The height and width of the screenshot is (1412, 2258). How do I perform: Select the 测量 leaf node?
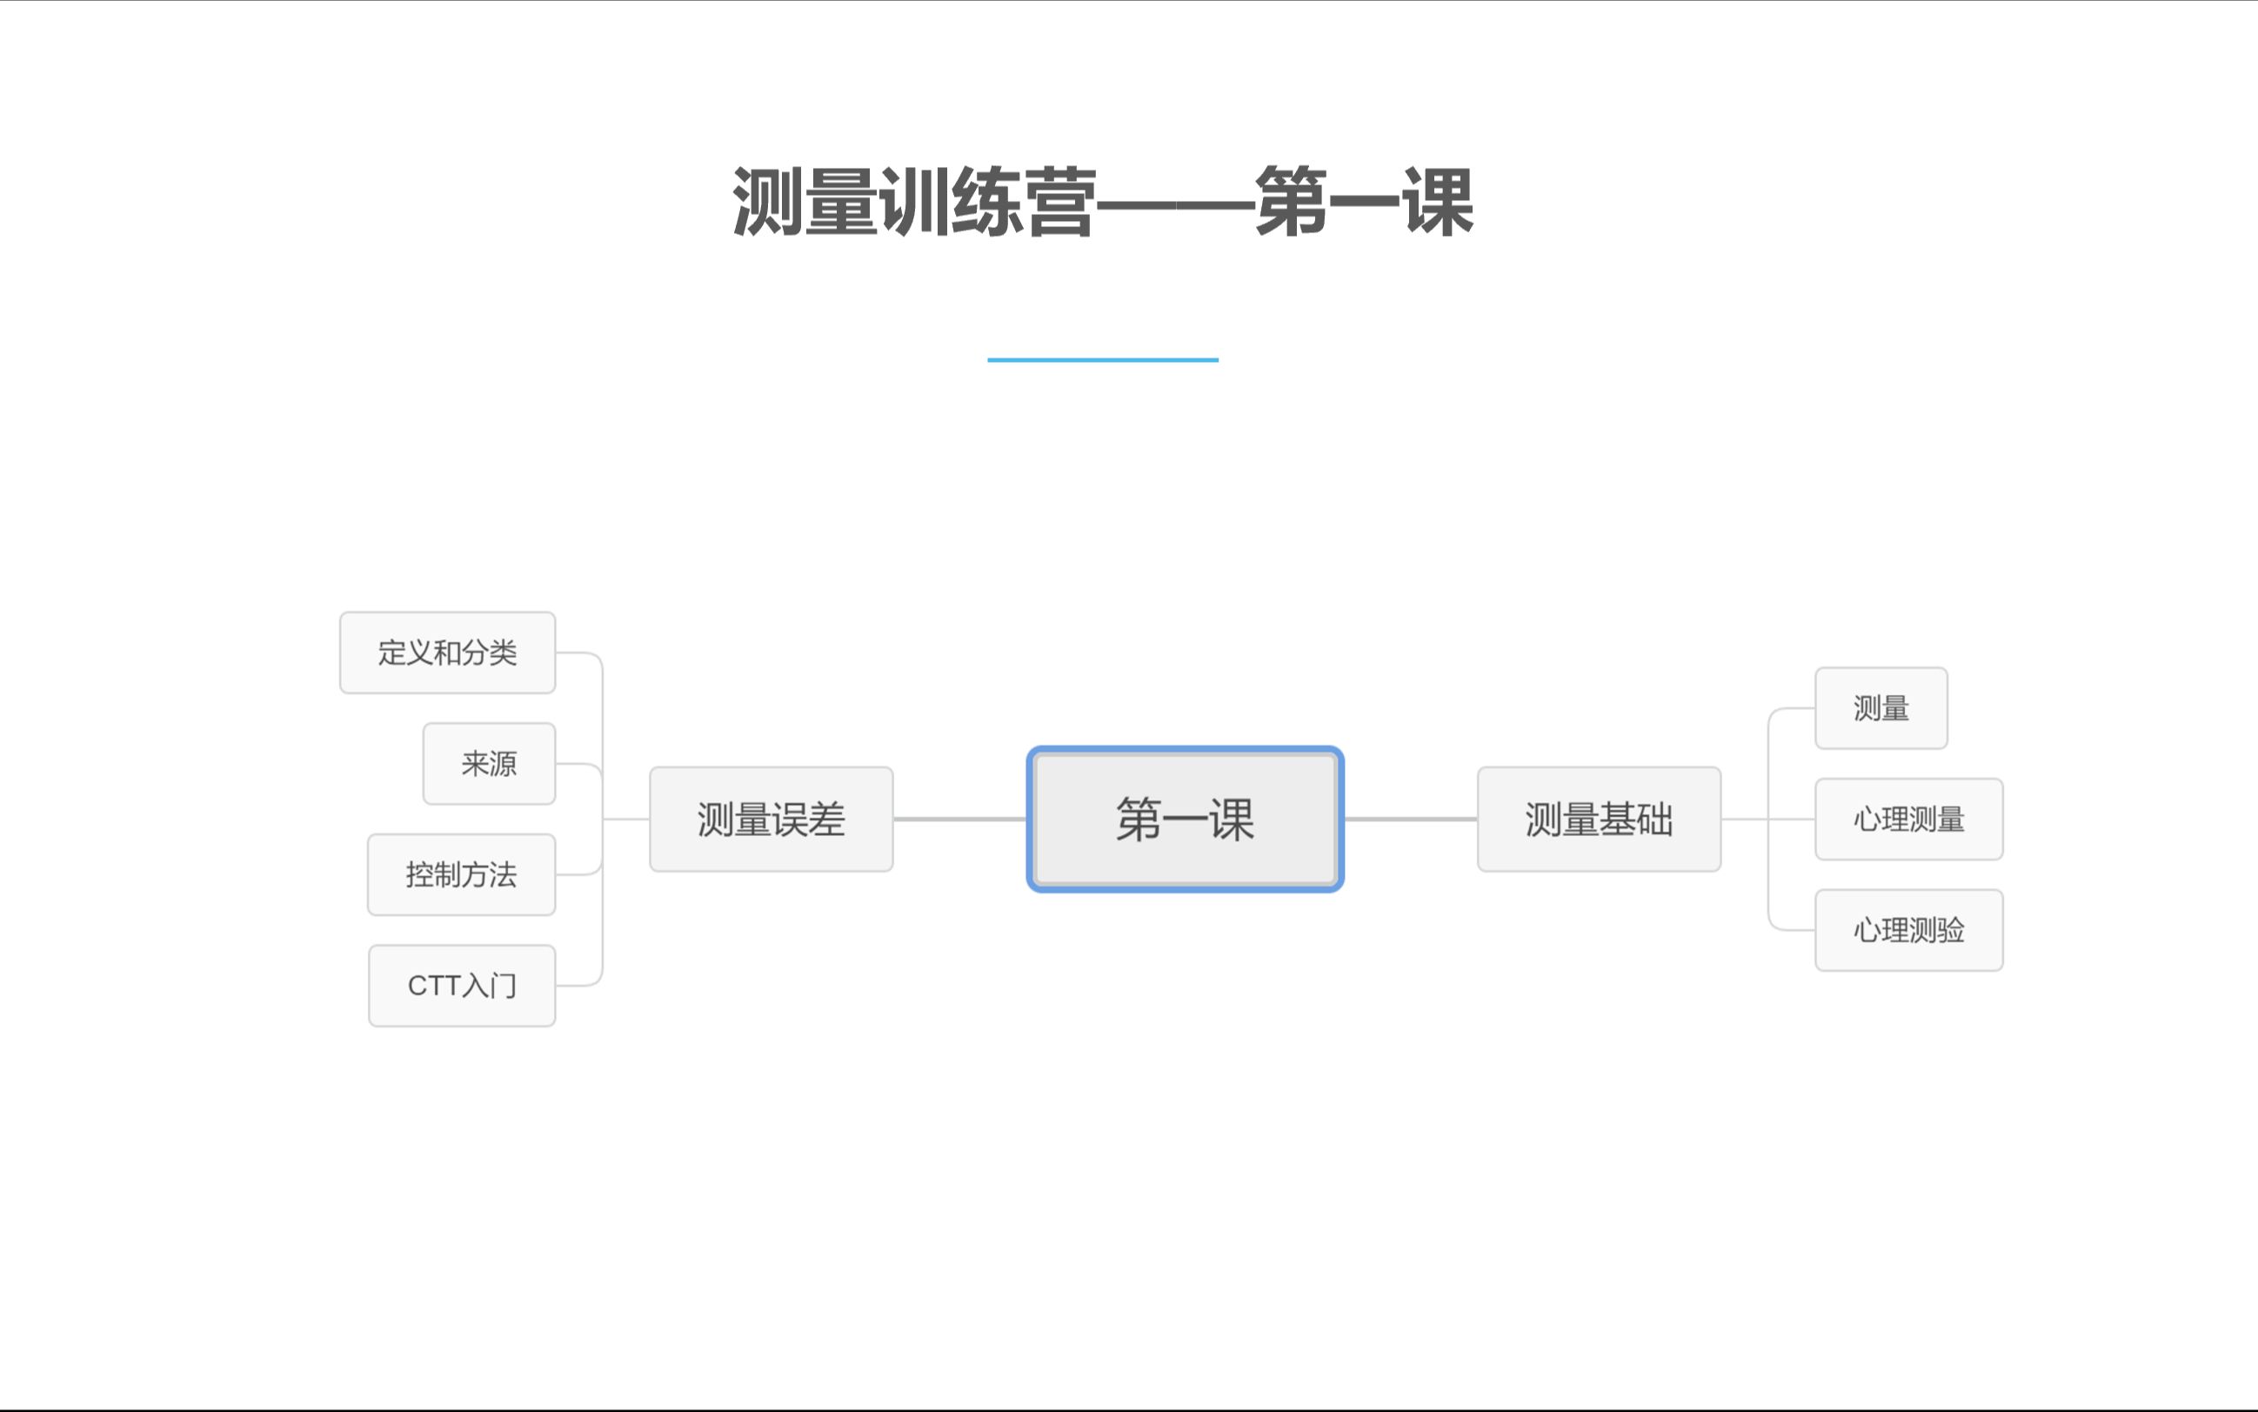1881,708
